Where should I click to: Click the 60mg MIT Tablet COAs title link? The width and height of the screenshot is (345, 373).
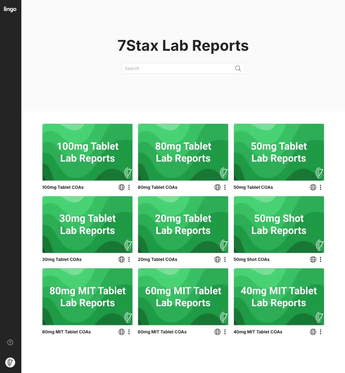pyautogui.click(x=162, y=332)
